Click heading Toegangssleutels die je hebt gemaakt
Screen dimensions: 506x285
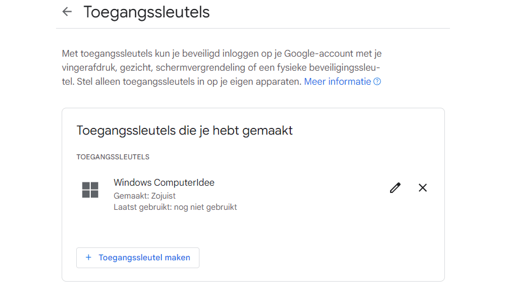(x=184, y=131)
